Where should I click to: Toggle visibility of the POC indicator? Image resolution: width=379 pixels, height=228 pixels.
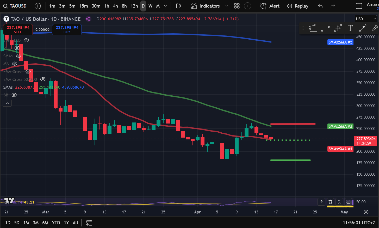click(17, 48)
